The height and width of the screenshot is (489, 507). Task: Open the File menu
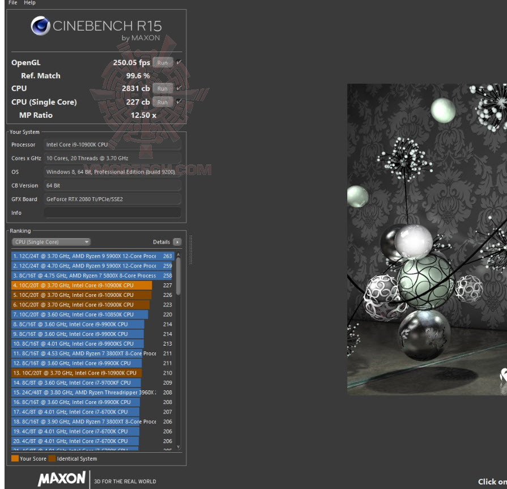[12, 3]
